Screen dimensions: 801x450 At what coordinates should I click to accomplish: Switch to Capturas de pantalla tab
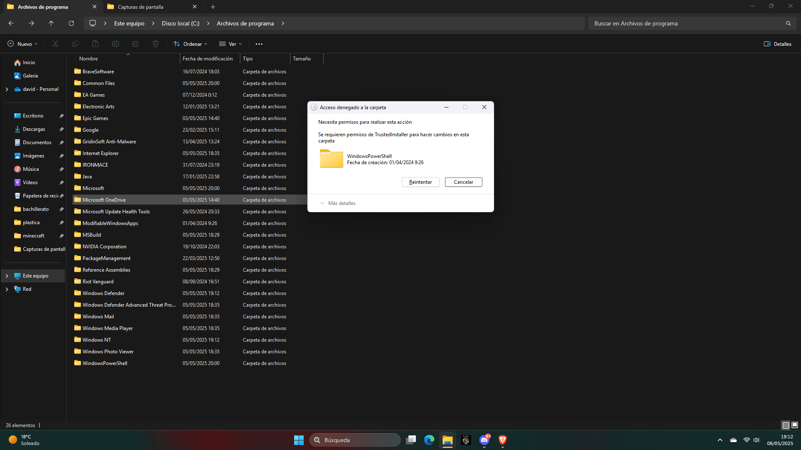point(152,7)
